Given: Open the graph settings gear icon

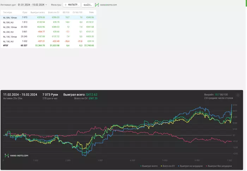Looking at the screenshot, I should (x=238, y=95).
